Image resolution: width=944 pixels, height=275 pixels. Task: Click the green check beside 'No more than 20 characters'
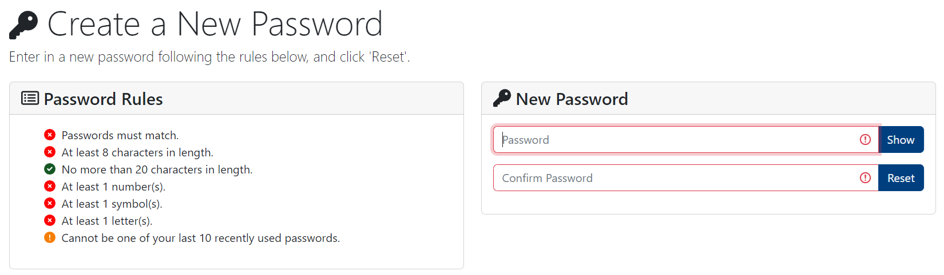pos(50,169)
